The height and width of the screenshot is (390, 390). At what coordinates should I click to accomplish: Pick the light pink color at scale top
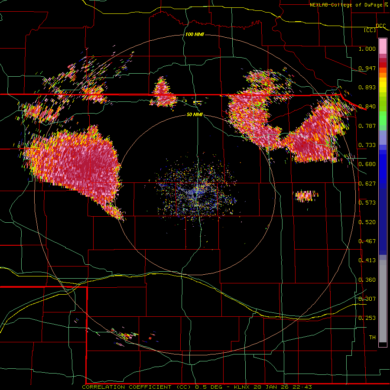tap(383, 46)
